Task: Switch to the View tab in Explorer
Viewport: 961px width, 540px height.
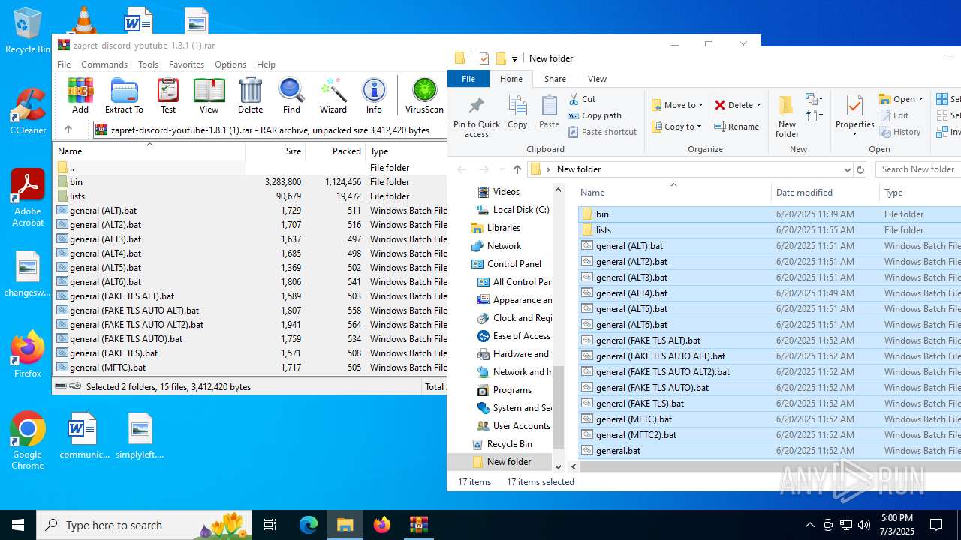Action: point(597,79)
